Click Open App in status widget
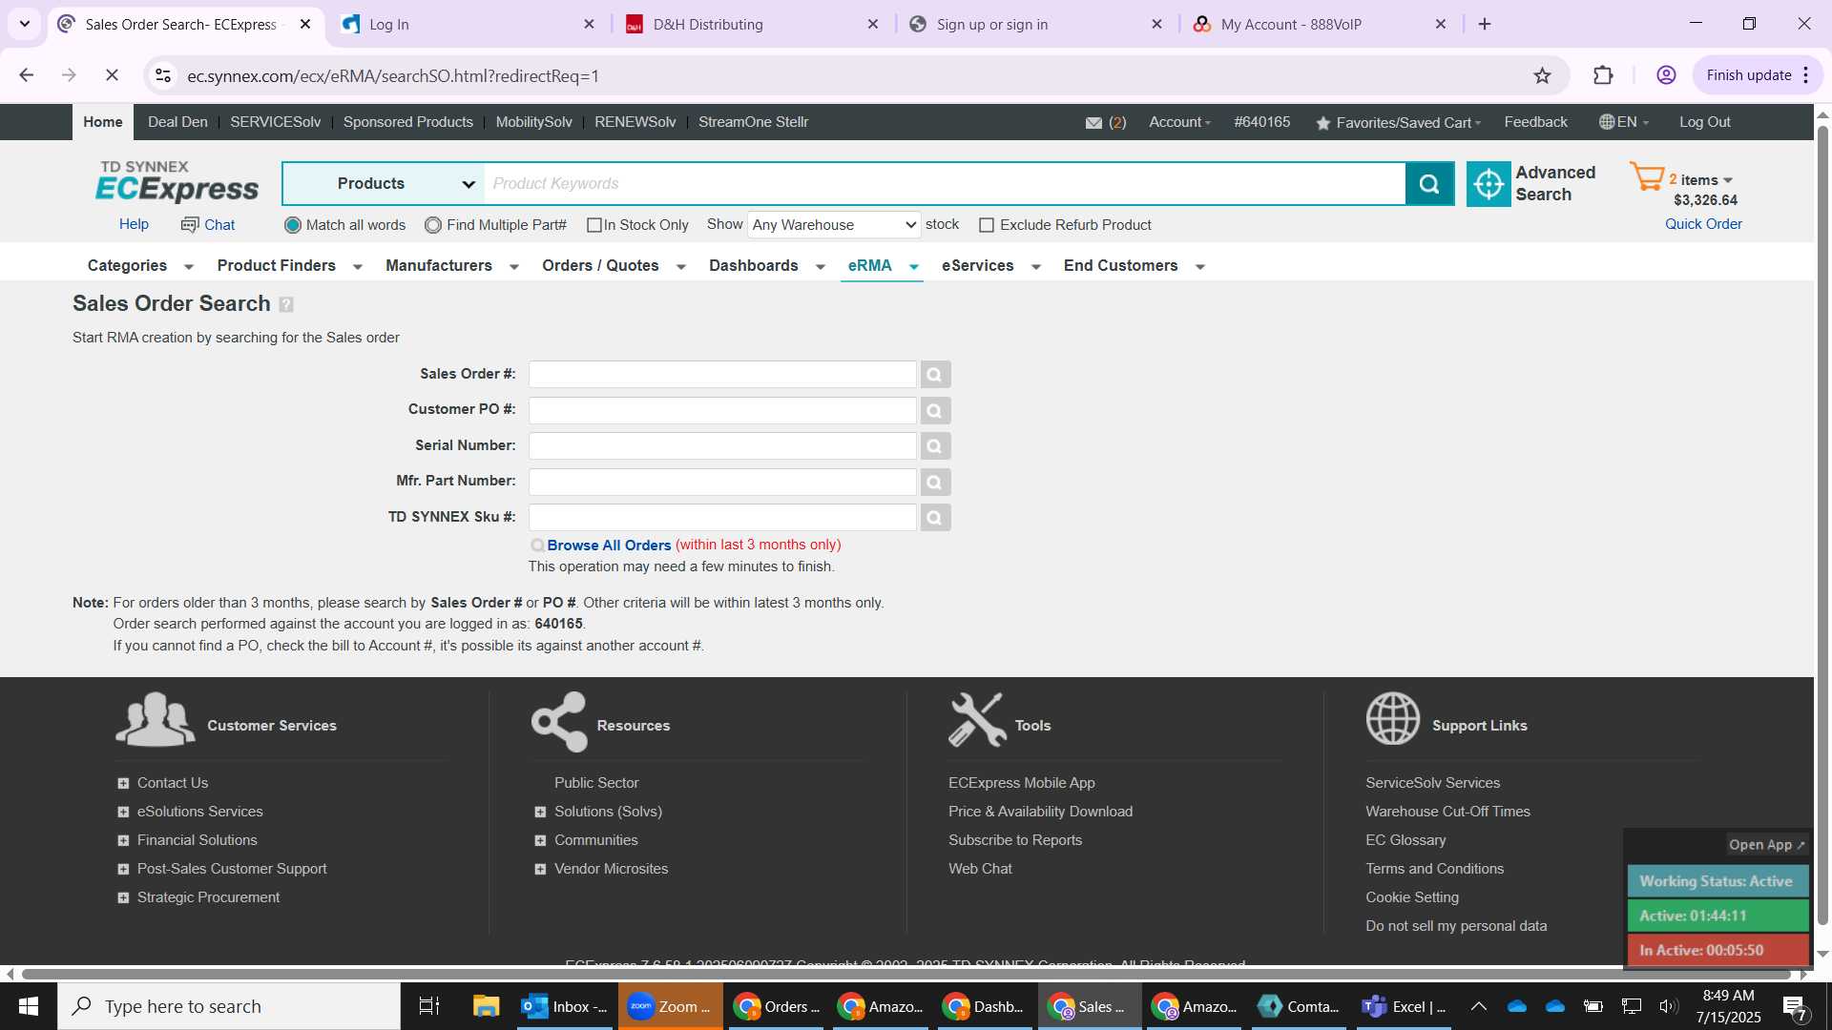 click(1766, 845)
